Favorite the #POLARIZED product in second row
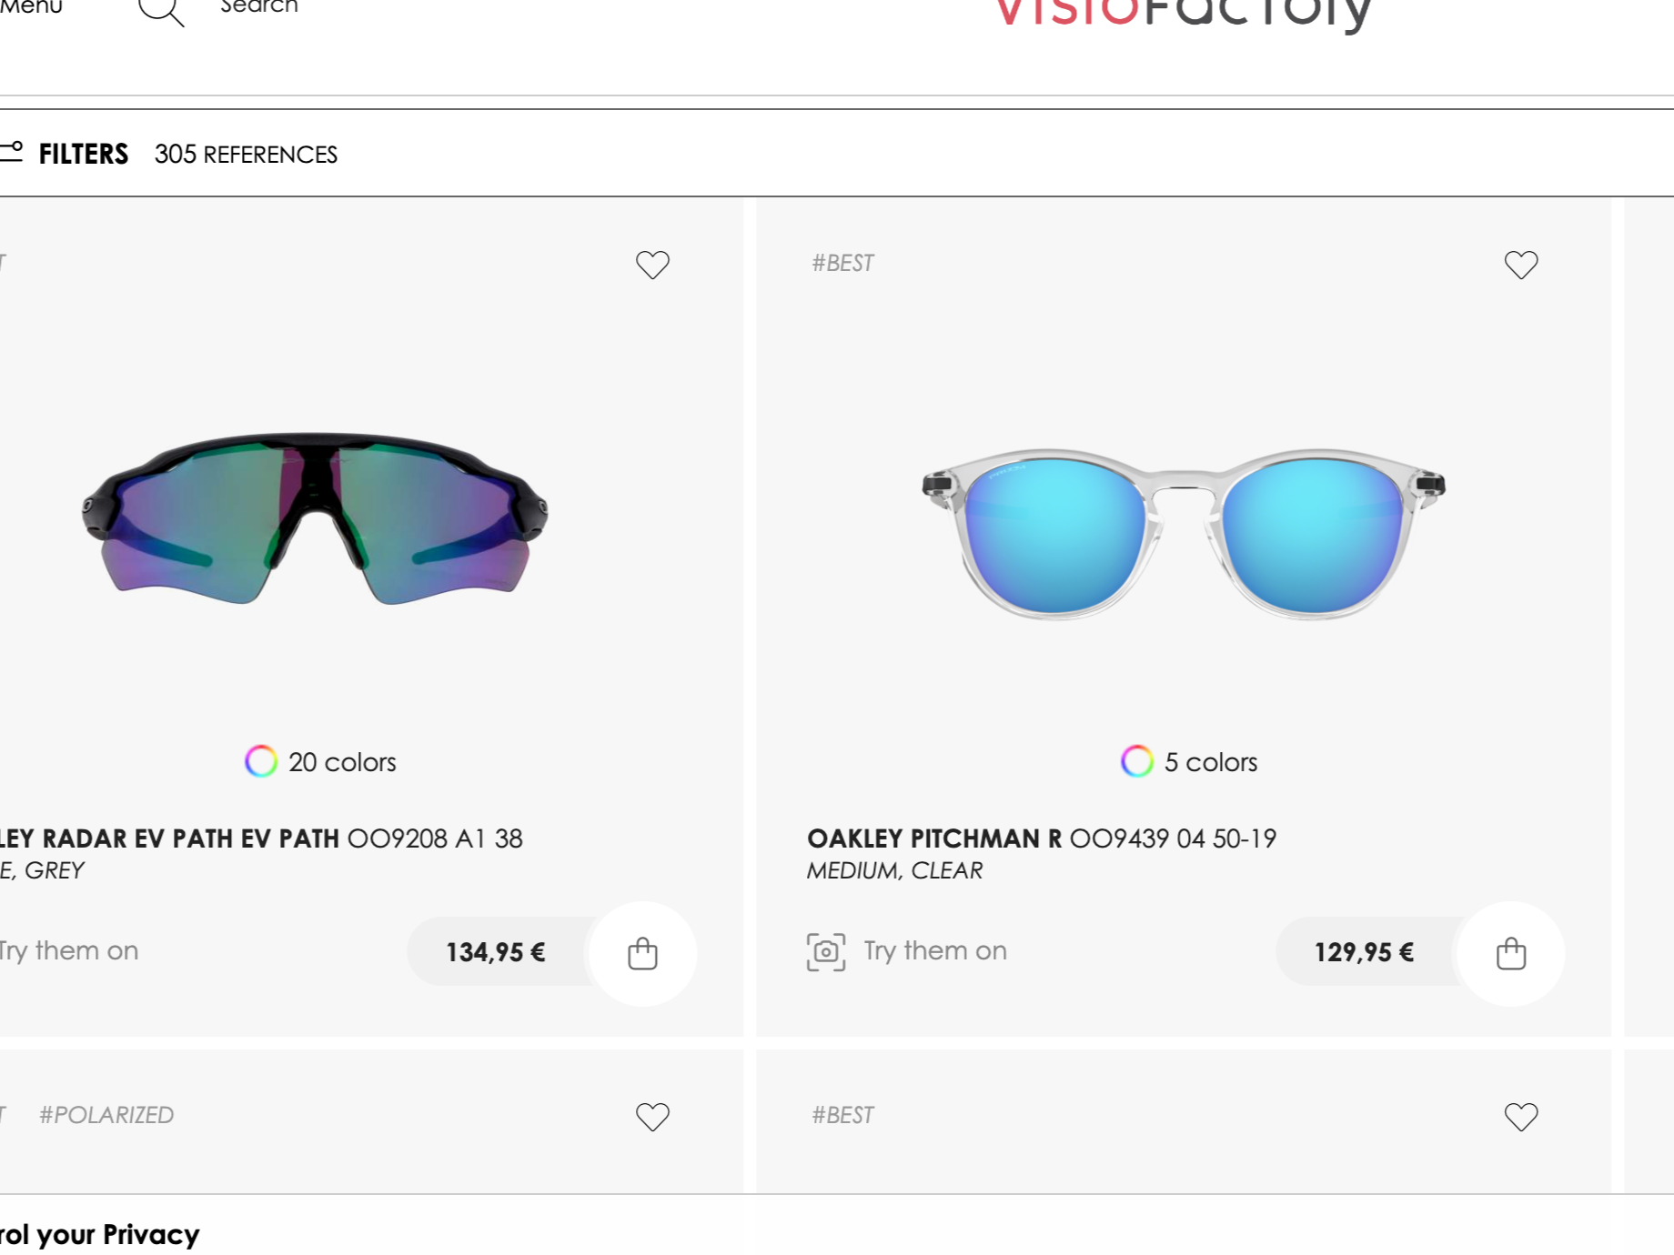The image size is (1674, 1255). [x=652, y=1116]
